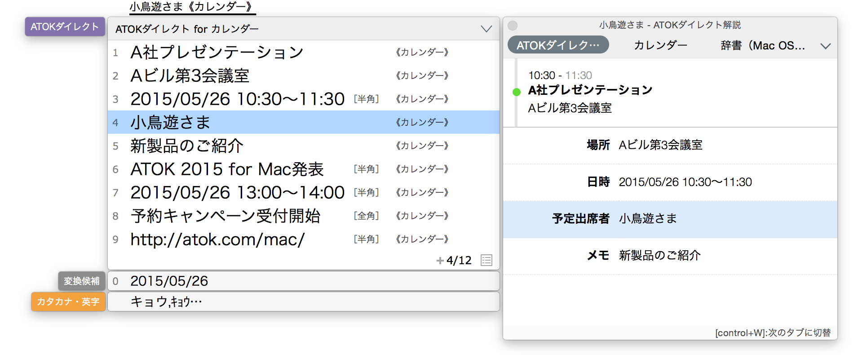Click the 場所 row Aビル第3会議室
Viewport: 858px width, 355px height.
(670, 145)
